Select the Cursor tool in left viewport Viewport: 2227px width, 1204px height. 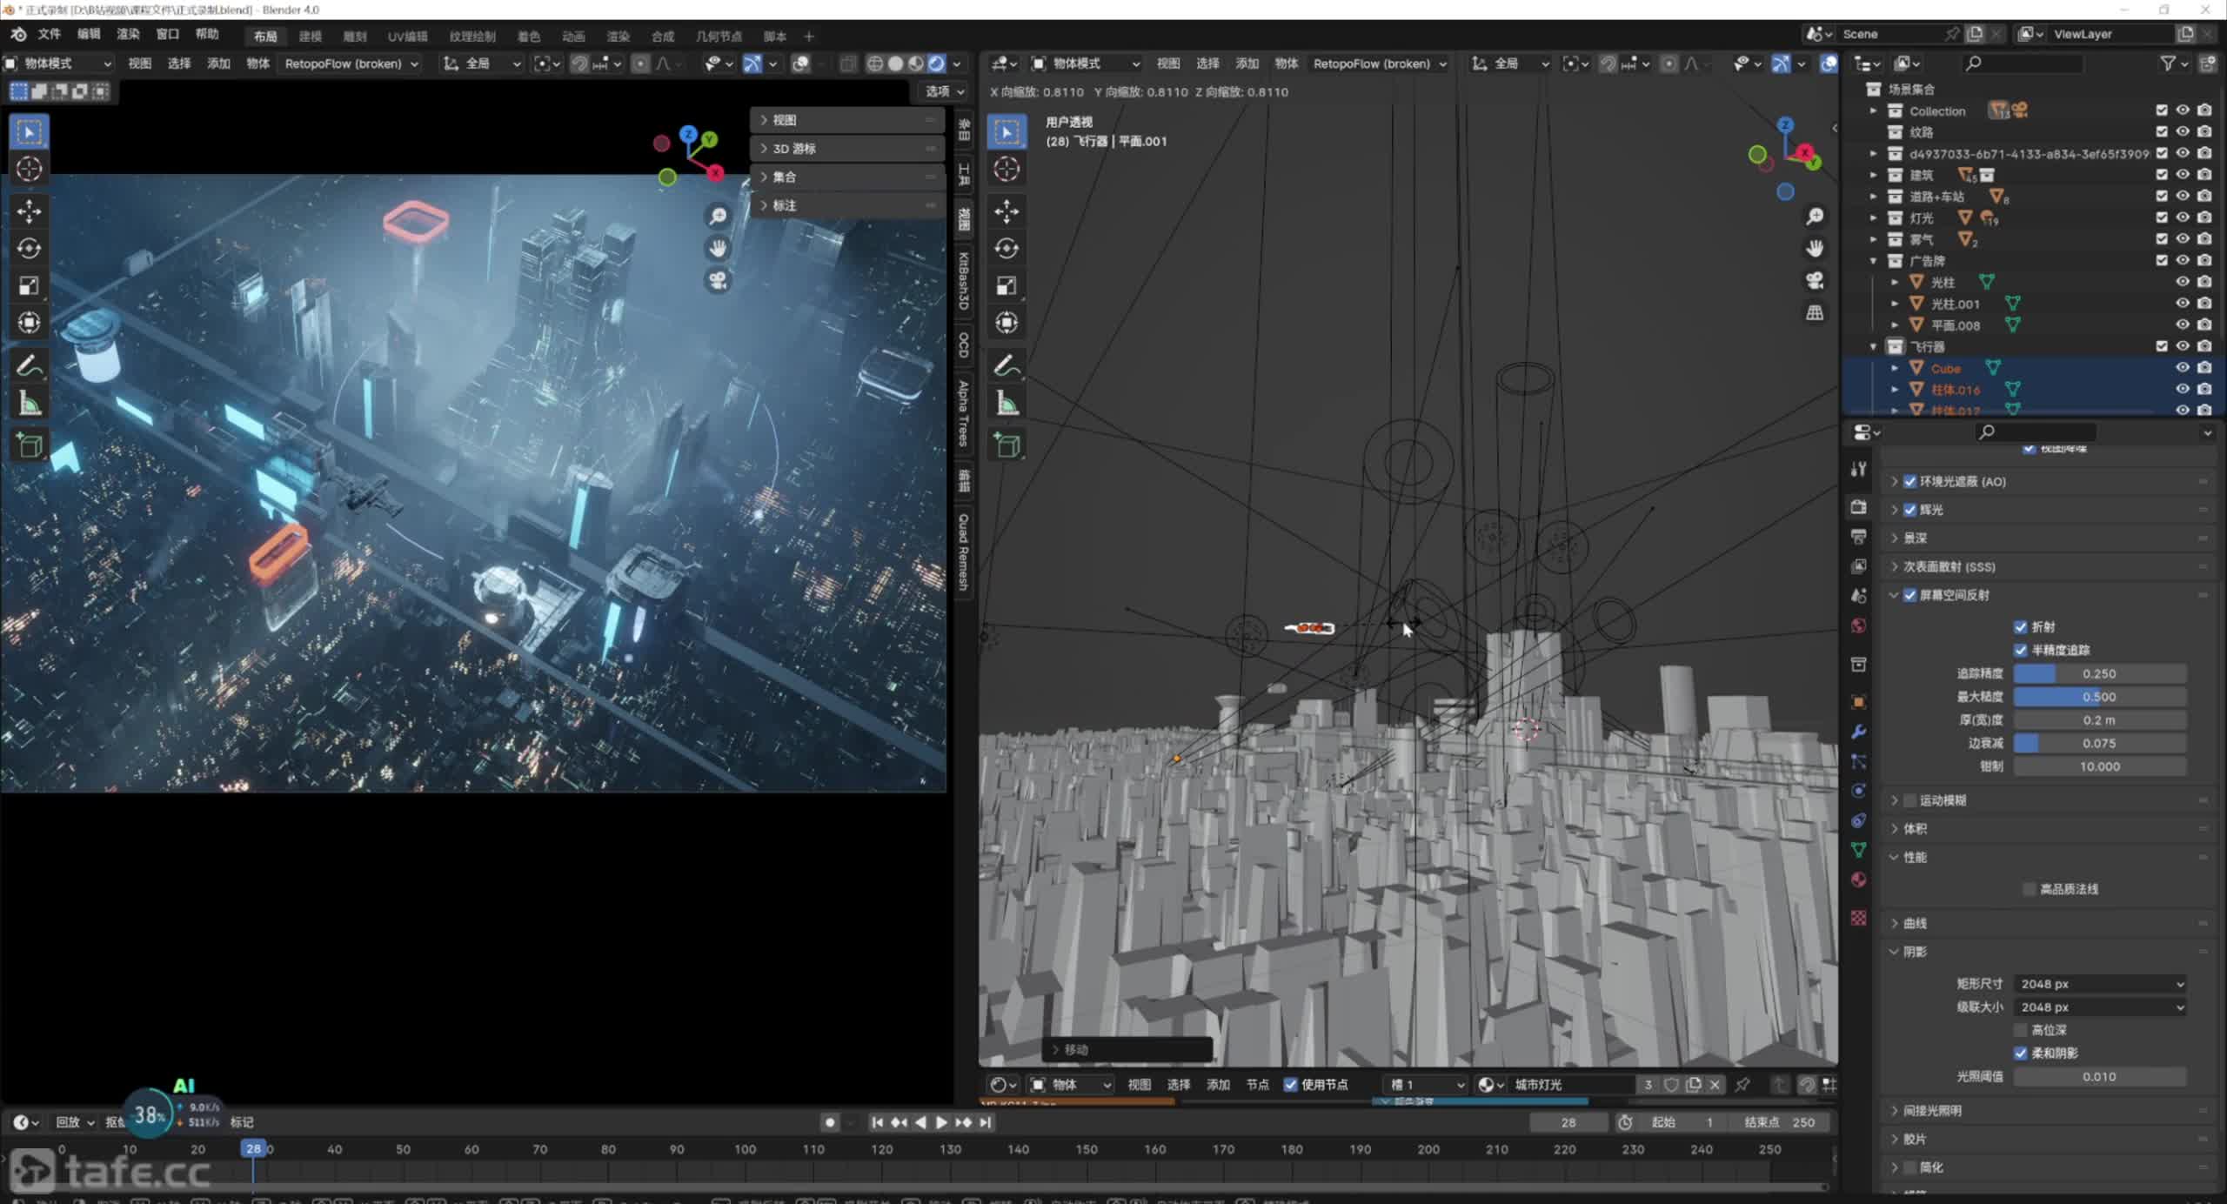point(29,169)
